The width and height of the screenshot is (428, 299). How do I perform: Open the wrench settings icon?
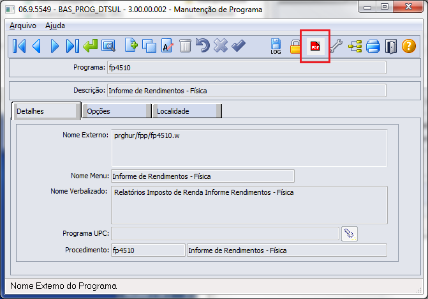[336, 46]
